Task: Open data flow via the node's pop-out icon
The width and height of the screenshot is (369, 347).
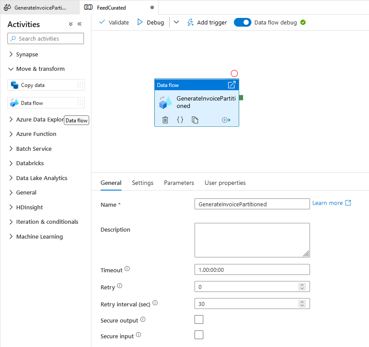Action: pyautogui.click(x=232, y=85)
